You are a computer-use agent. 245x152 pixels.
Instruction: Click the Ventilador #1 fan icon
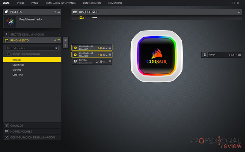[x=75, y=48]
